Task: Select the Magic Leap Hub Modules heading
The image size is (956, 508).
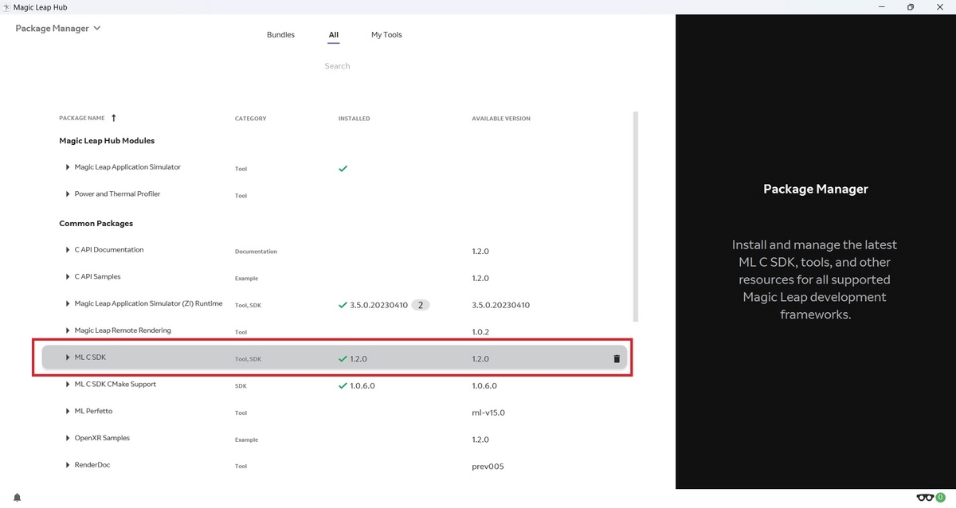Action: click(107, 141)
